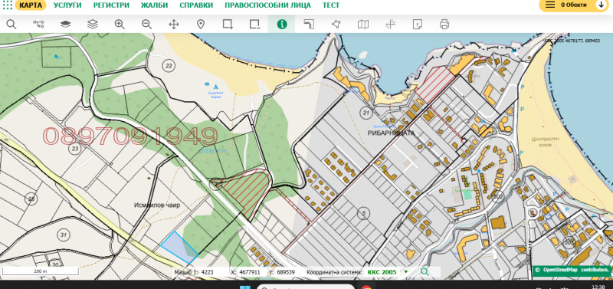Open the ТЕСТ menu
Screen dimensions: 613x289
coord(331,5)
